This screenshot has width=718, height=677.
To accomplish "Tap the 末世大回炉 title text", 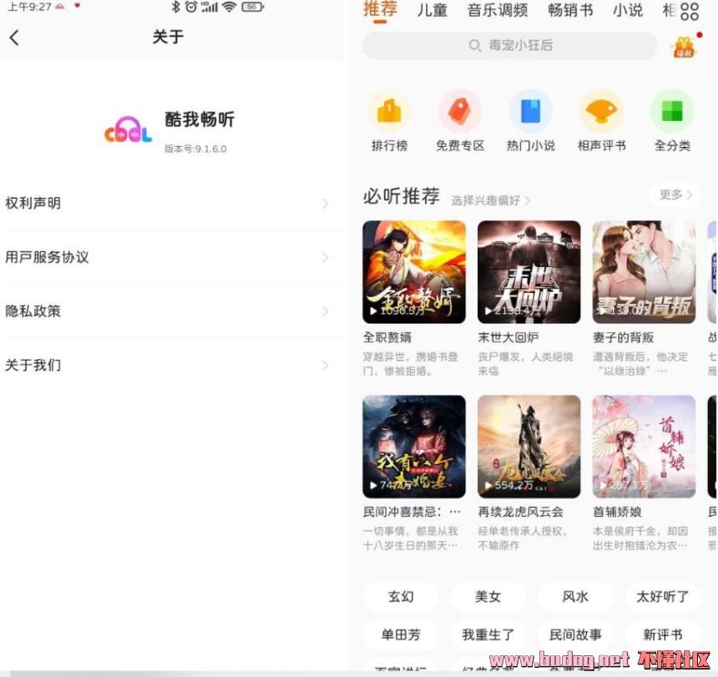I will pos(508,338).
